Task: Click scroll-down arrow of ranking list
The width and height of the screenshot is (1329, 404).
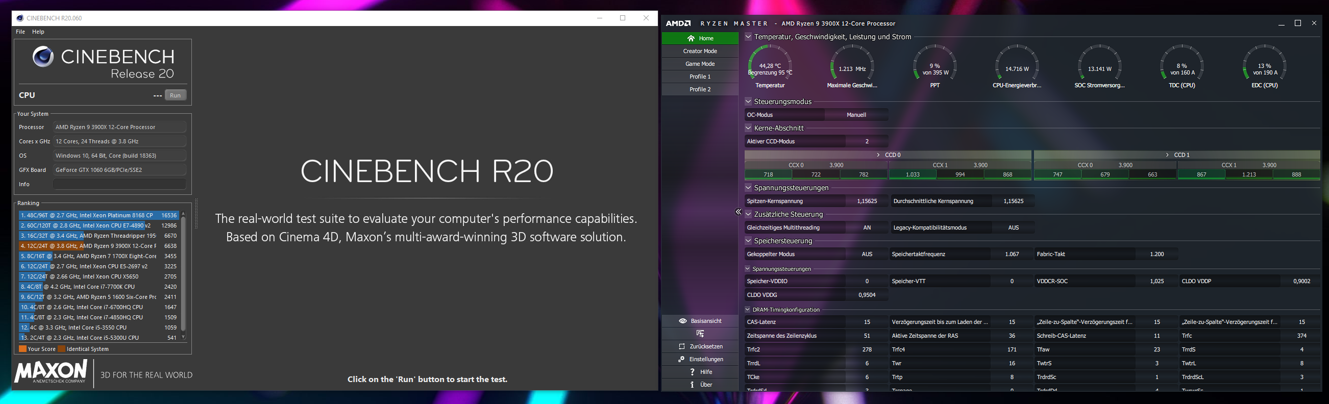Action: pos(183,337)
